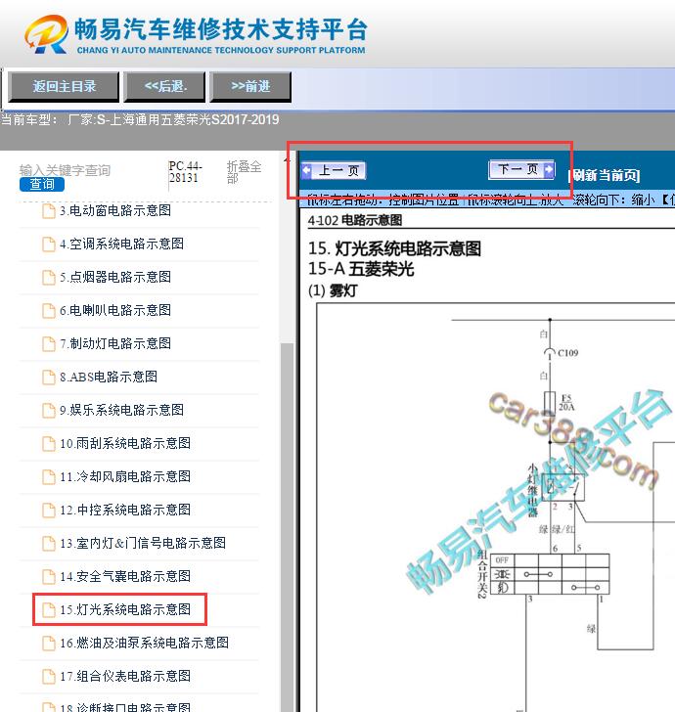
Task: Go to next page with 下一页
Action: (x=522, y=170)
